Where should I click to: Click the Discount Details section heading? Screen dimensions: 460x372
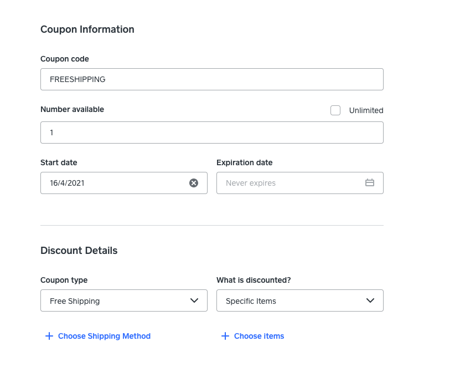pyautogui.click(x=79, y=251)
